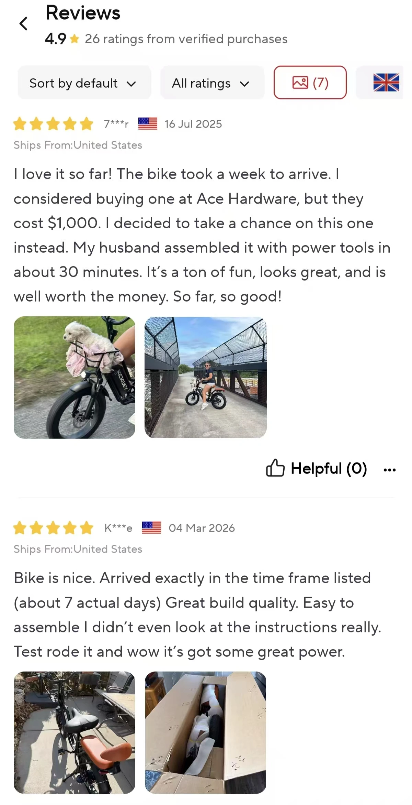View the woman on bridge bike photo
This screenshot has width=412, height=805.
pyautogui.click(x=205, y=377)
